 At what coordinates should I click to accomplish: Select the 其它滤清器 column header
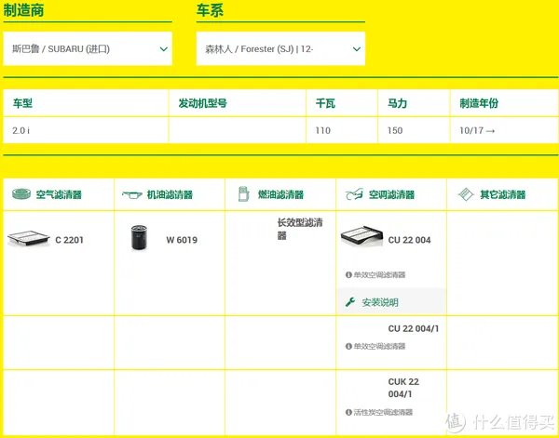(503, 194)
